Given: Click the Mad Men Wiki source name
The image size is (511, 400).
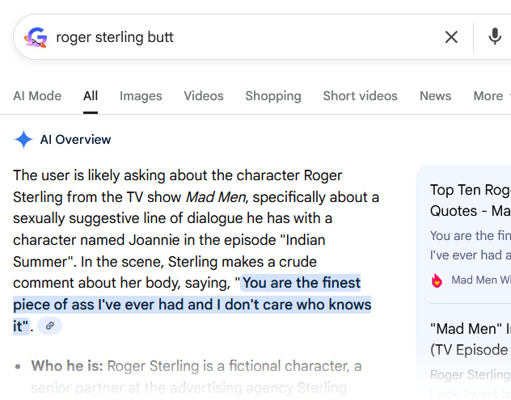Looking at the screenshot, I should pyautogui.click(x=480, y=280).
